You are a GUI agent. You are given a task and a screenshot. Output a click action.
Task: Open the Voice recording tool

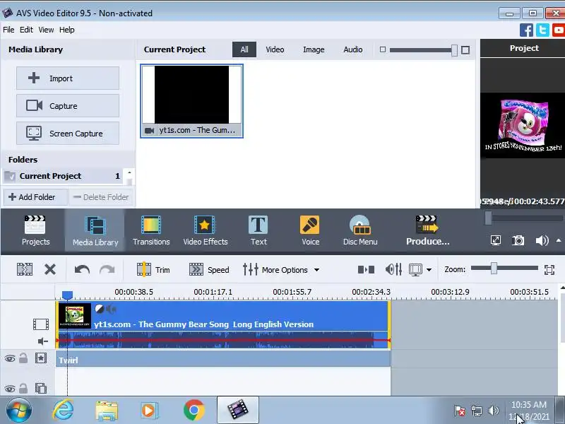pos(310,231)
